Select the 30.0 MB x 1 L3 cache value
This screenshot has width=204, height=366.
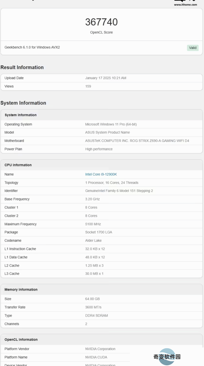coord(95,274)
